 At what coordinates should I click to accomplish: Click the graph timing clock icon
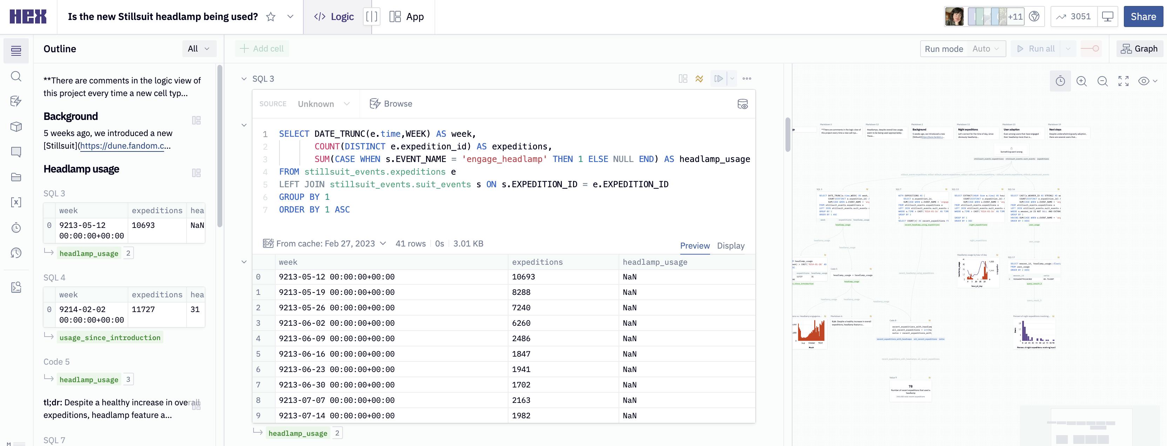[1060, 81]
